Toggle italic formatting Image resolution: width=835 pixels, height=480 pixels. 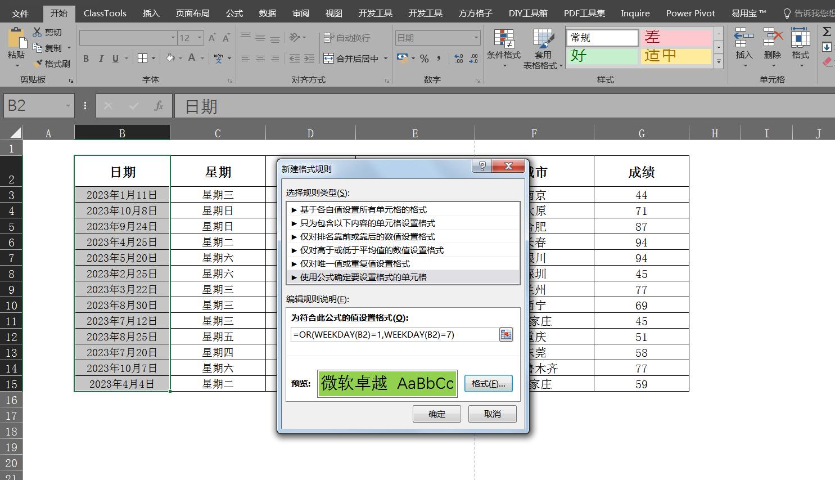click(101, 59)
